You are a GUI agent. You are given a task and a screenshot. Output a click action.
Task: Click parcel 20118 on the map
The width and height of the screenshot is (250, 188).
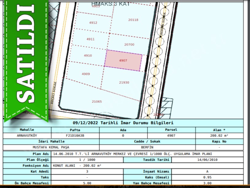pyautogui.click(x=133, y=20)
